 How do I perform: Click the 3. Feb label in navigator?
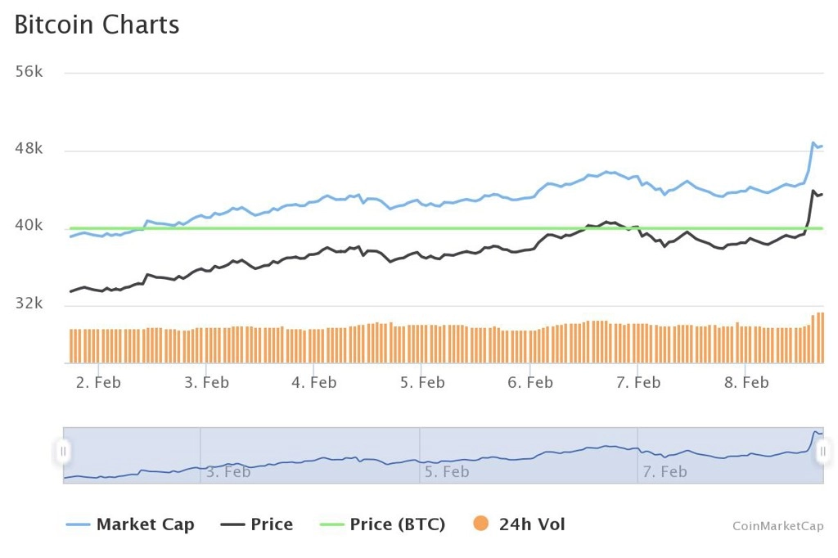tap(228, 472)
